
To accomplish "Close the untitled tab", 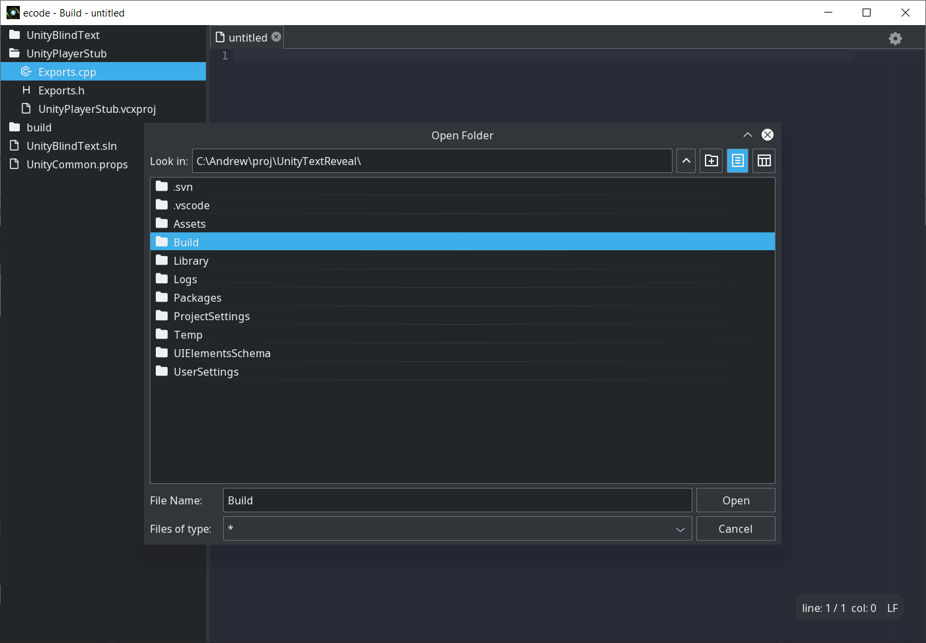I will 276,37.
